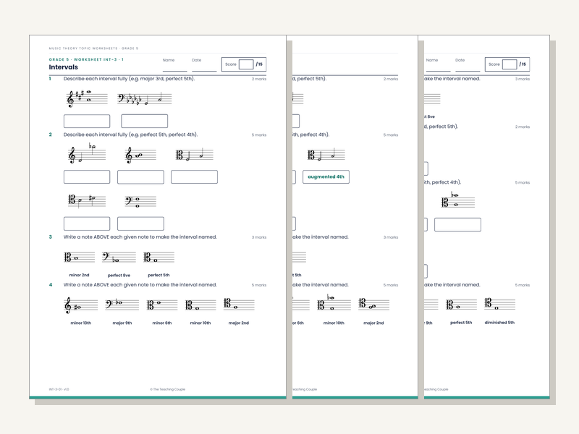Click the "MUSIC THEORY TOPIC WORKSHEETS · GRADE 5" header line
Screen dimensions: 579x434
(94, 48)
